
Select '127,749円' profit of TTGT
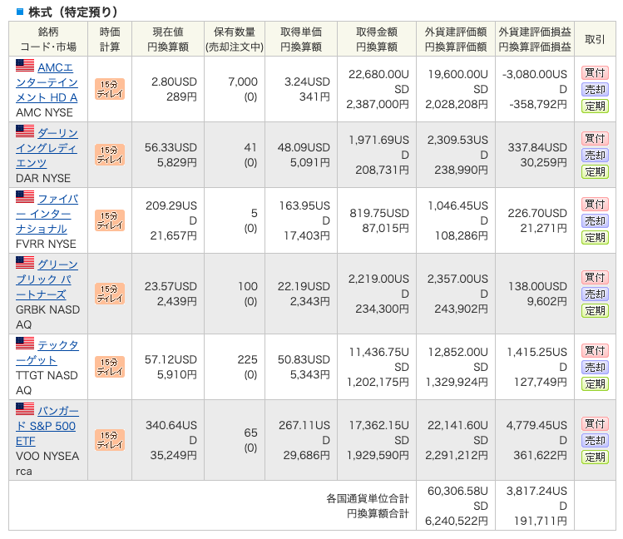click(541, 382)
